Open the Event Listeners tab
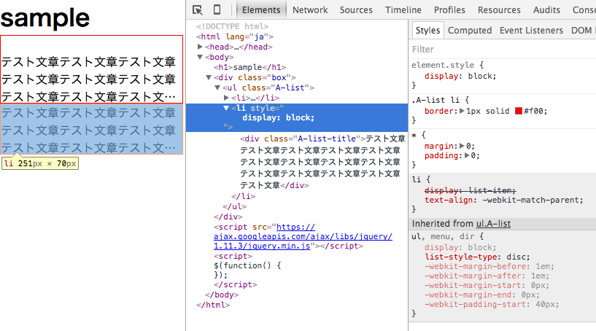This screenshot has height=331, width=596. point(531,30)
